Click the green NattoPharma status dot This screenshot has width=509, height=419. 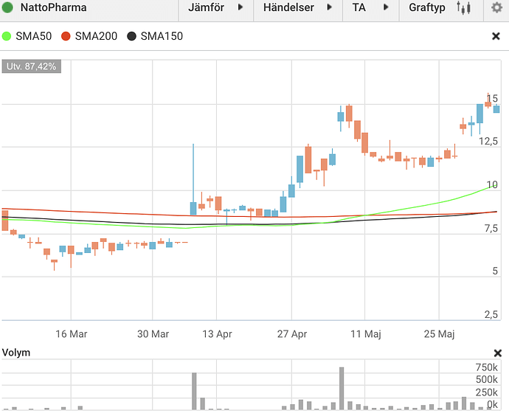click(x=7, y=7)
